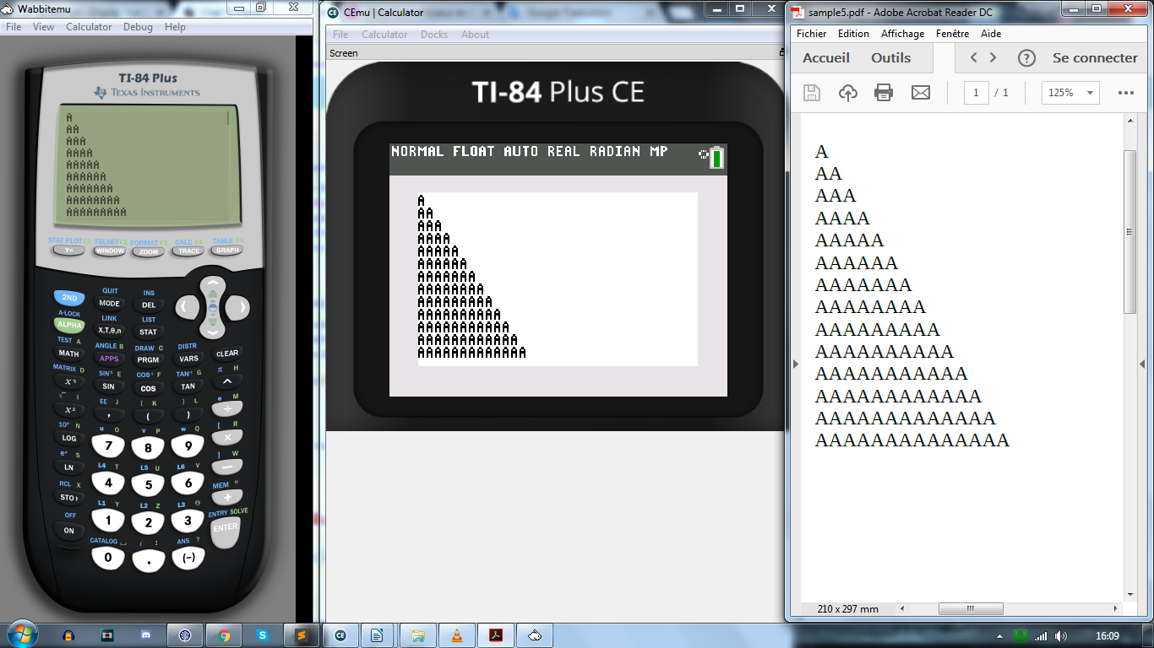Click the CLEAR key on the TI-84
The height and width of the screenshot is (648, 1154).
[227, 354]
